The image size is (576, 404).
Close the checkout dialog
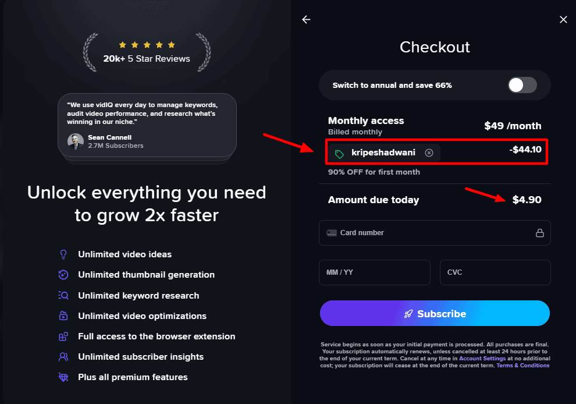click(x=563, y=20)
